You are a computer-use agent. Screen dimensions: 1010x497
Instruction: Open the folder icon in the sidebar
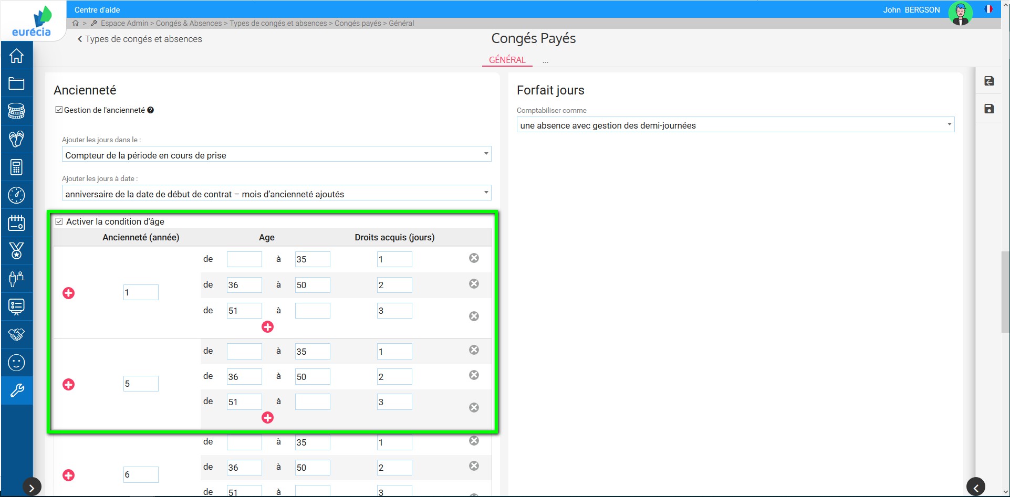coord(16,83)
